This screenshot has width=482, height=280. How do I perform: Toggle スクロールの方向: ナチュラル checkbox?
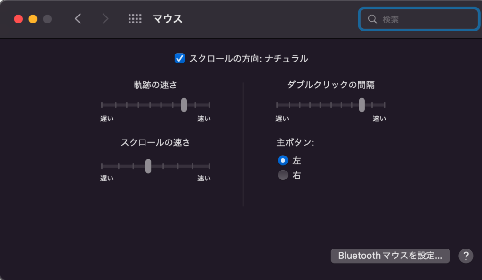coord(179,58)
